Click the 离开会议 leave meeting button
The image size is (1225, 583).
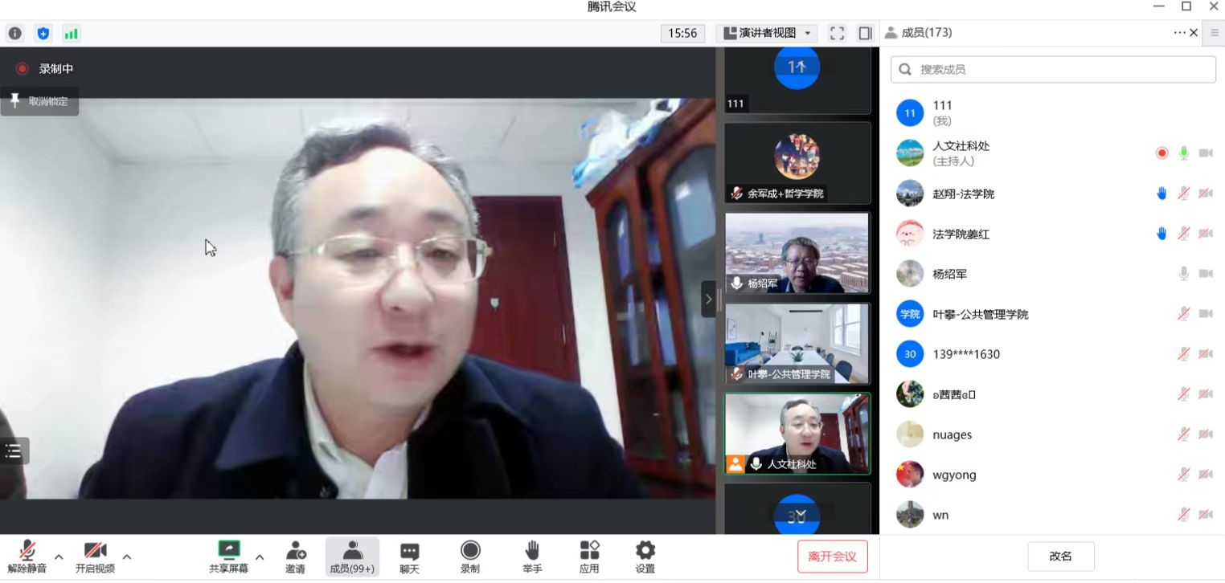(x=832, y=556)
